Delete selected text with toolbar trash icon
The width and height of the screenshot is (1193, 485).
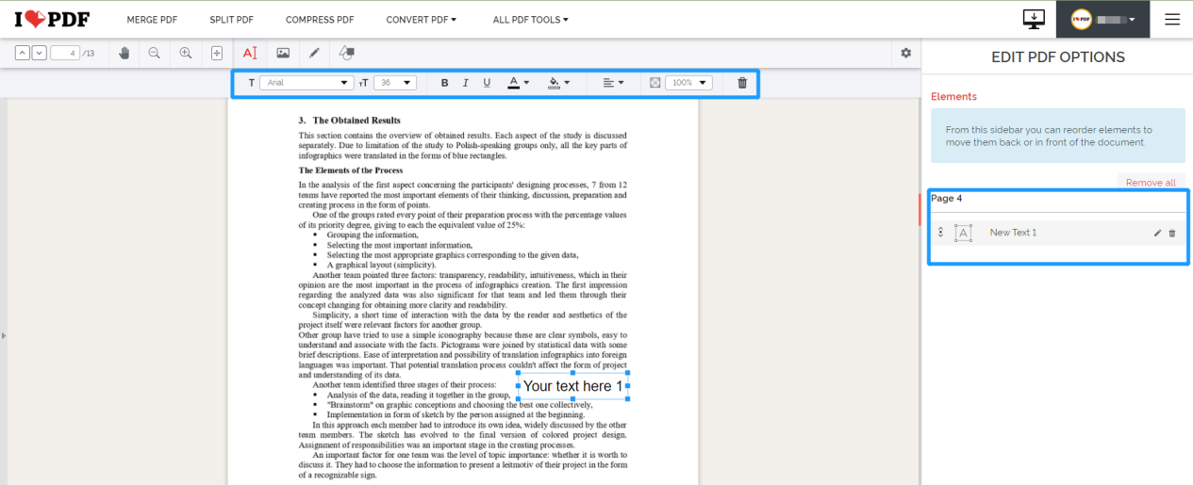tap(742, 83)
